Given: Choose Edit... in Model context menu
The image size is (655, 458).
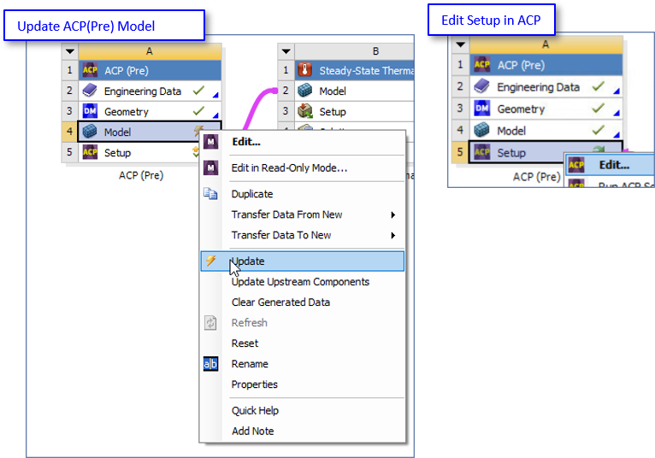Looking at the screenshot, I should (x=303, y=142).
